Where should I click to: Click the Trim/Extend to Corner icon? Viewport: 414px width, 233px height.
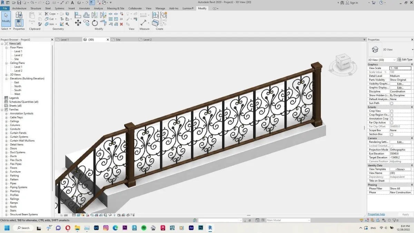(x=103, y=23)
